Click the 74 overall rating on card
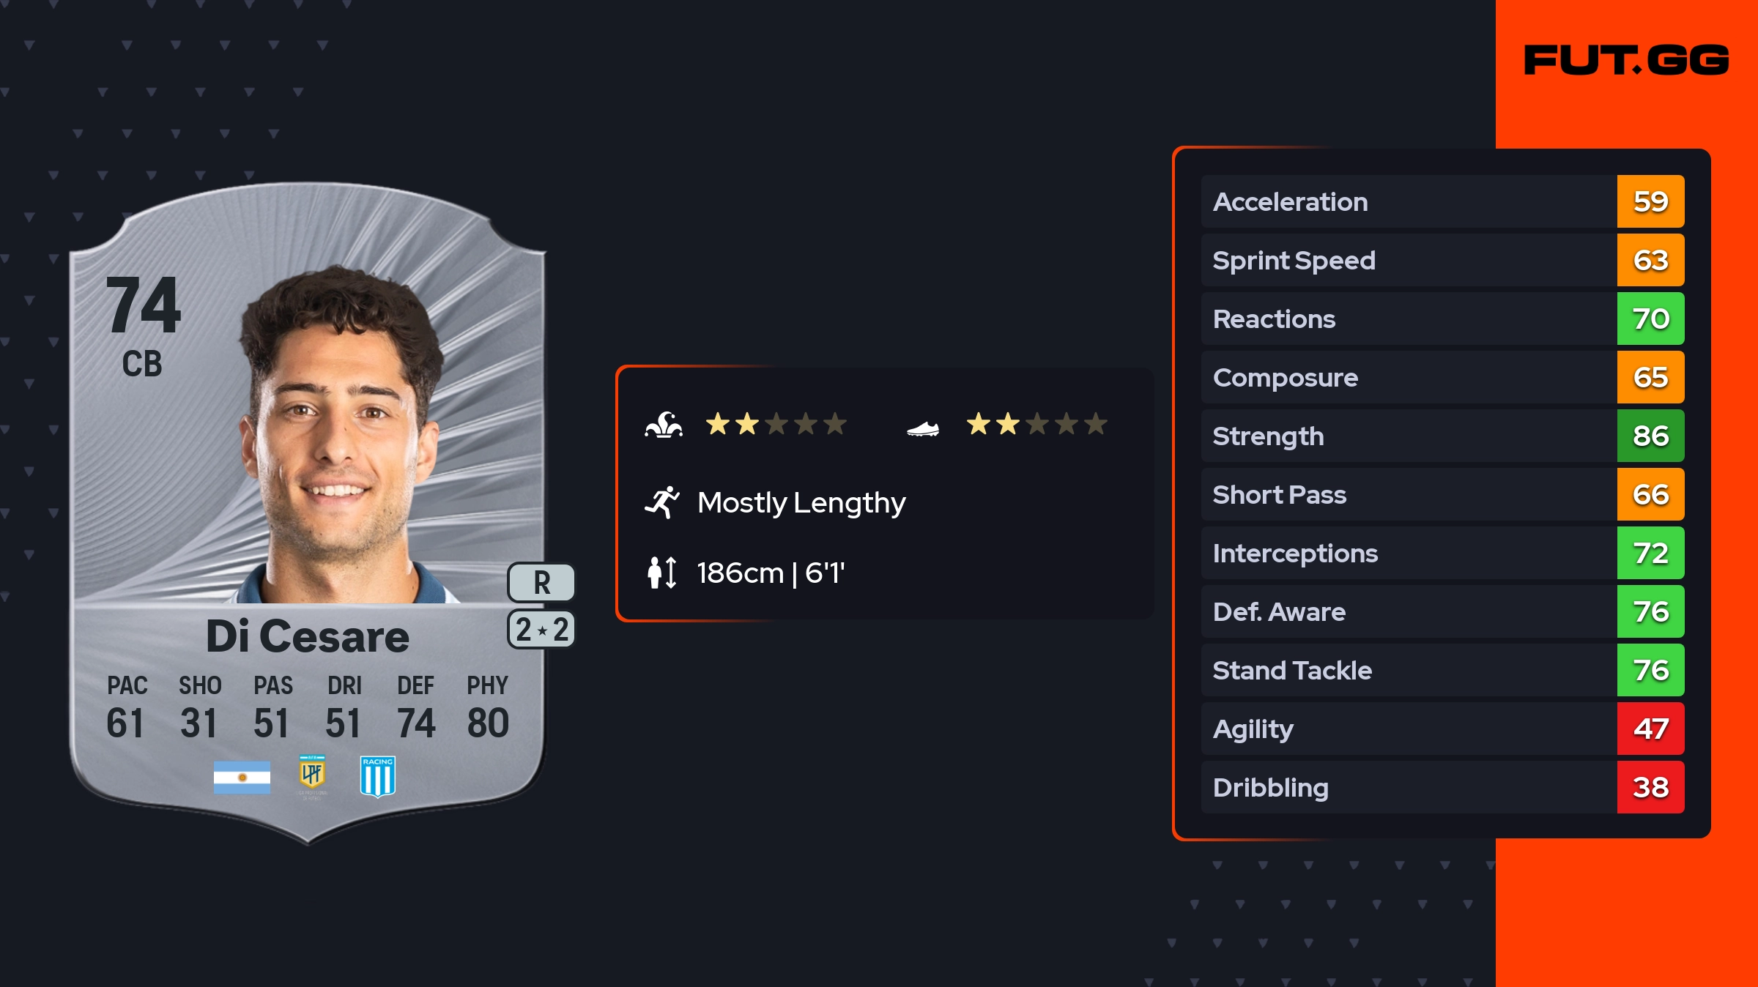1758x987 pixels. (144, 305)
